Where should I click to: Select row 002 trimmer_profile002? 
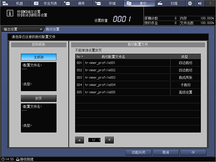click(x=138, y=70)
